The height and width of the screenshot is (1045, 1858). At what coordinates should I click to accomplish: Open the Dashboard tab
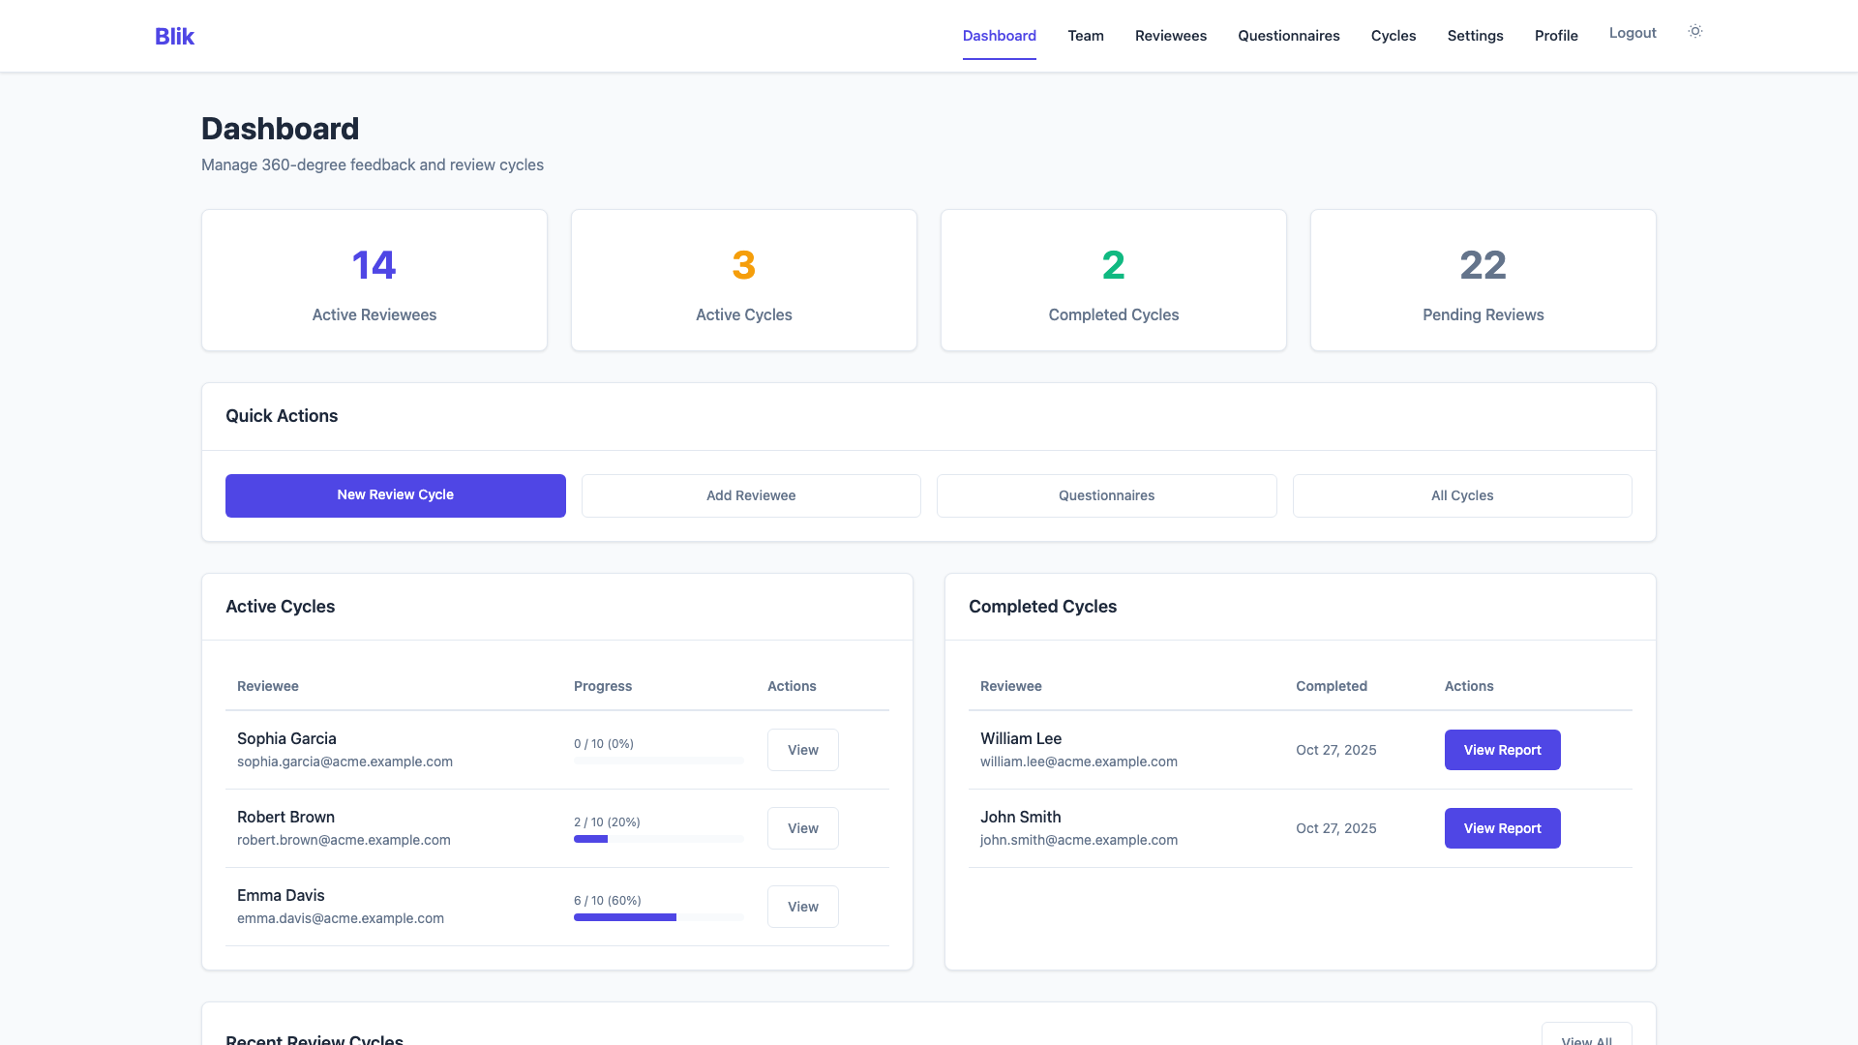click(999, 35)
